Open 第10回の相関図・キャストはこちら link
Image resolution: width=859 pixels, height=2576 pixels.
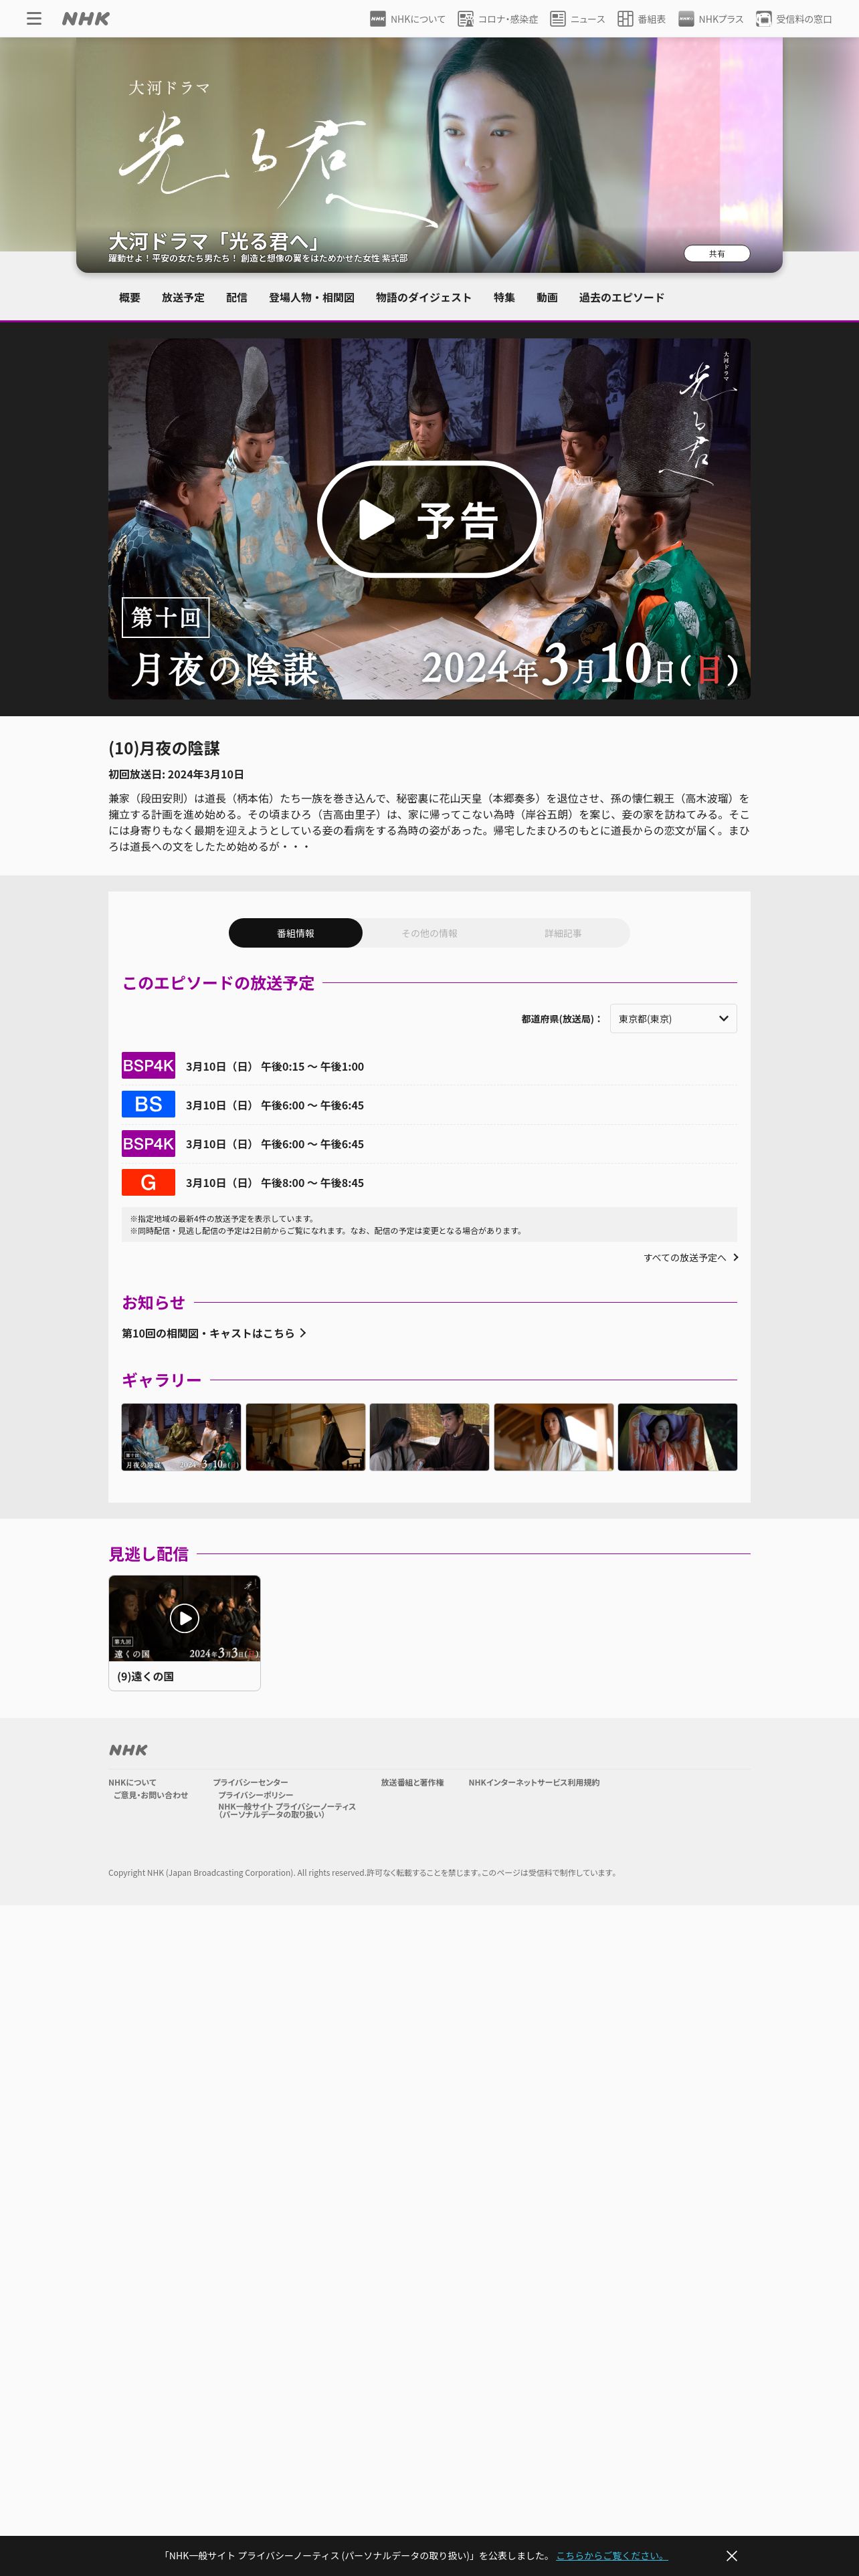[214, 1333]
